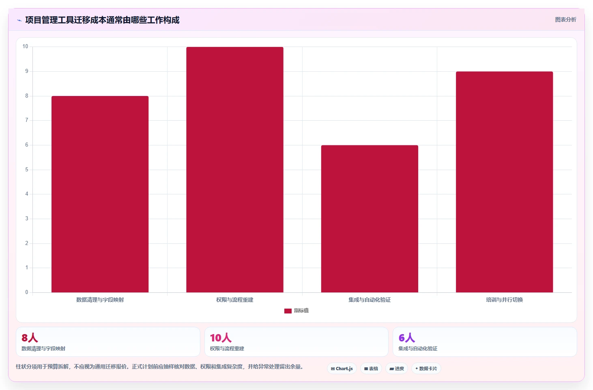Click the footnote text starting 柱状分项用于预算拆解
This screenshot has width=593, height=390.
tap(160, 367)
